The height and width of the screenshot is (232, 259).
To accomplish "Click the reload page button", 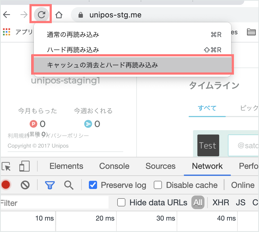I will click(41, 15).
